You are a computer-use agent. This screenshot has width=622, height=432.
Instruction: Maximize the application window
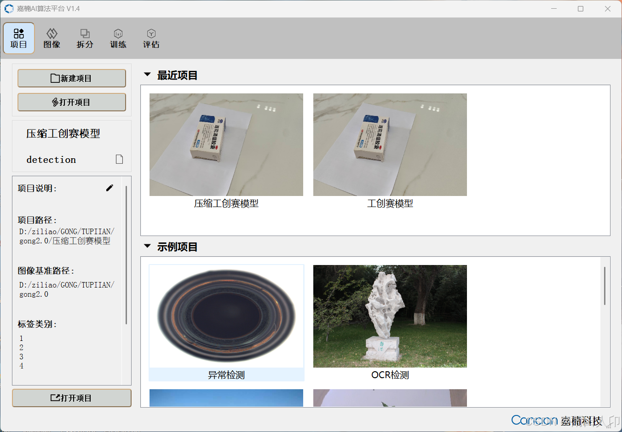[581, 9]
